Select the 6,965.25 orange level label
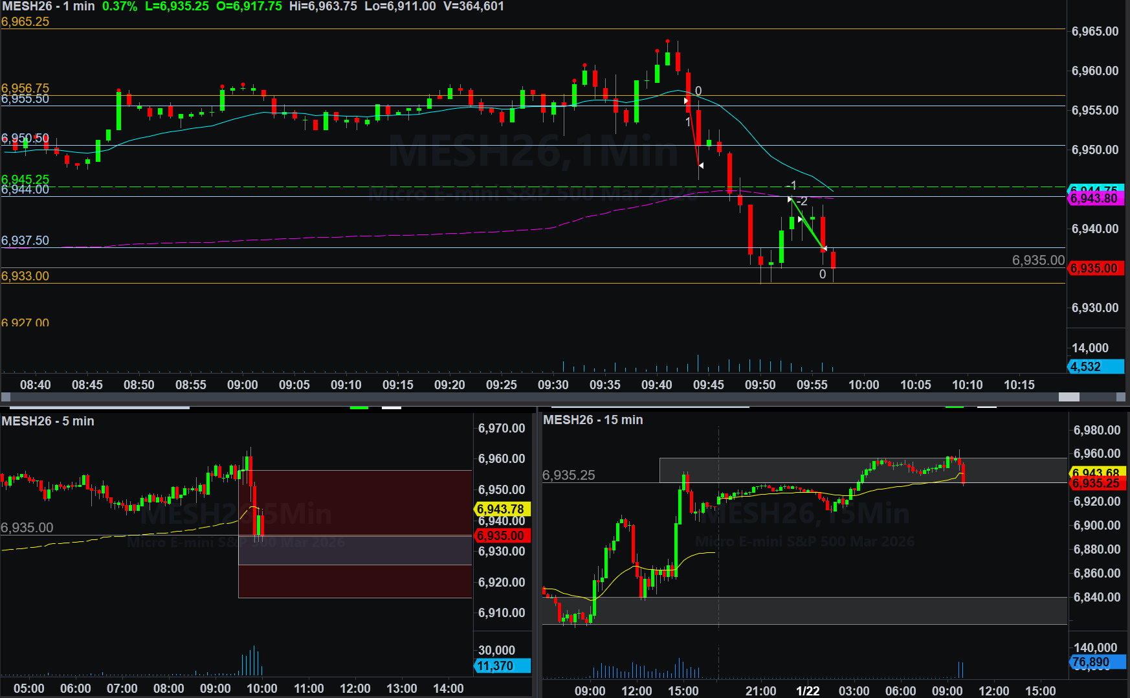The width and height of the screenshot is (1130, 698). coord(25,21)
